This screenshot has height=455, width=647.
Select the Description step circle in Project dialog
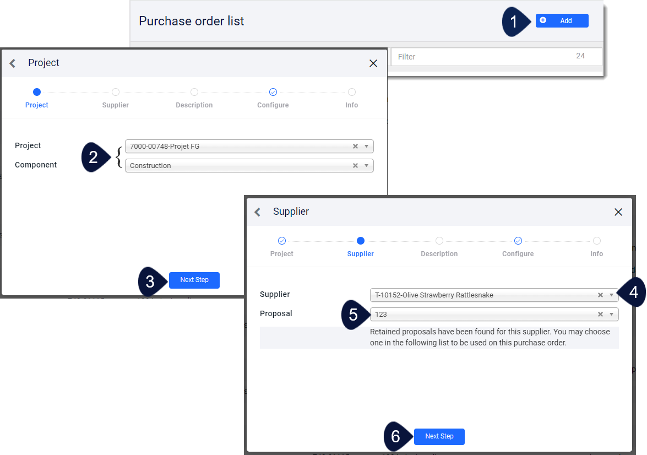(194, 92)
